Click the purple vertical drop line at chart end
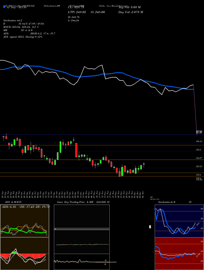Viewport: 204px width, 270px height. point(195,110)
